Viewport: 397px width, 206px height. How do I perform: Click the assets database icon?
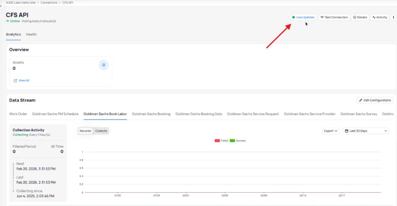coord(104,65)
